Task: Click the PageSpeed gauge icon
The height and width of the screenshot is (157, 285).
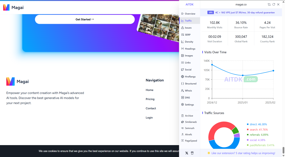Action: pos(183,141)
